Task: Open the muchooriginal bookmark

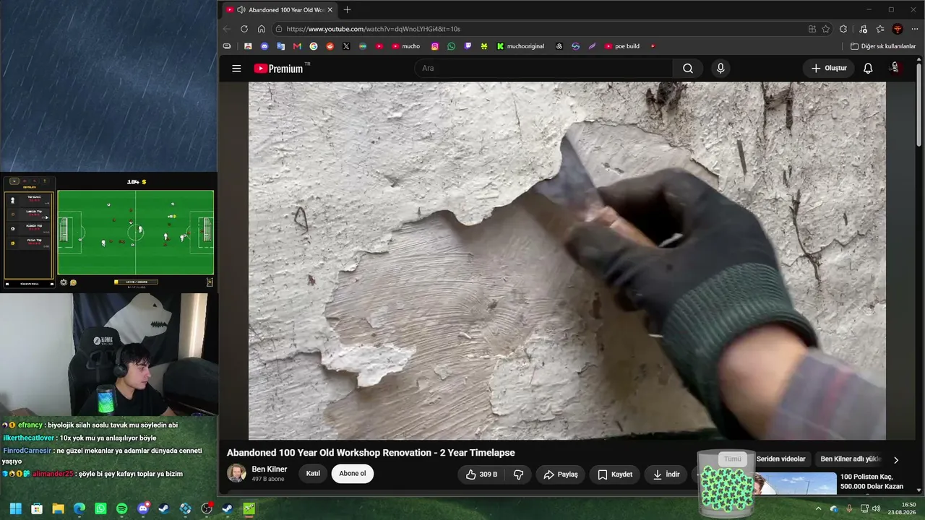Action: [x=520, y=46]
